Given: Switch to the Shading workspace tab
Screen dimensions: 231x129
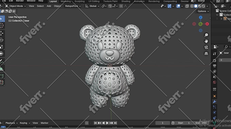Looking at the screenshot, I should (126, 1).
